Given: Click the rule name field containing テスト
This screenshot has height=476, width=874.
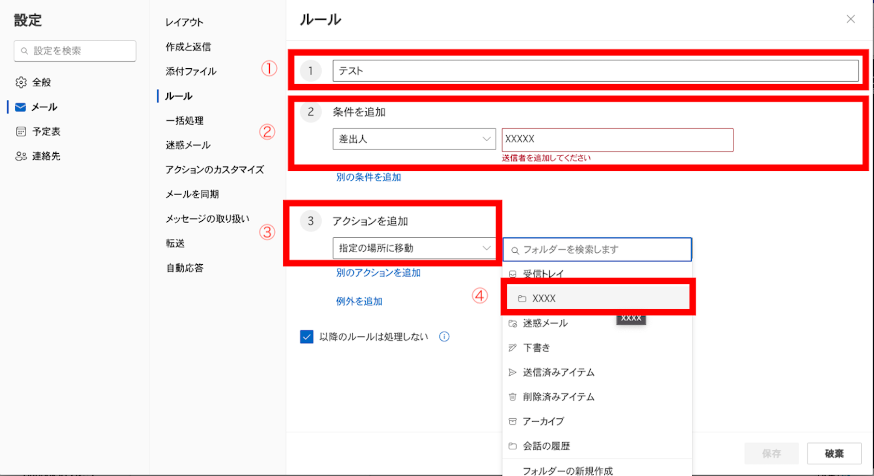Looking at the screenshot, I should point(595,71).
